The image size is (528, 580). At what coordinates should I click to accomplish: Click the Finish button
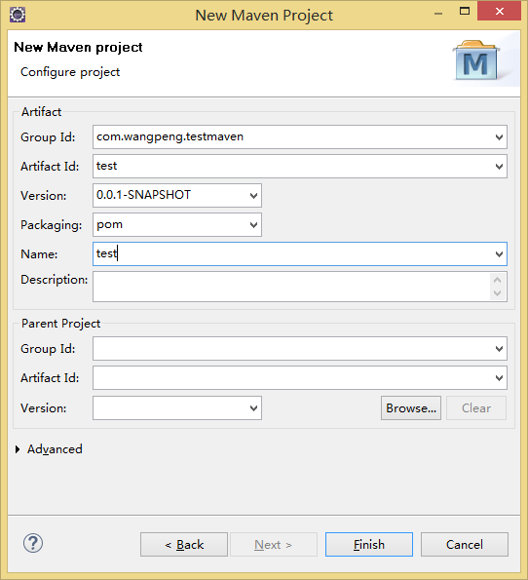[x=369, y=545]
